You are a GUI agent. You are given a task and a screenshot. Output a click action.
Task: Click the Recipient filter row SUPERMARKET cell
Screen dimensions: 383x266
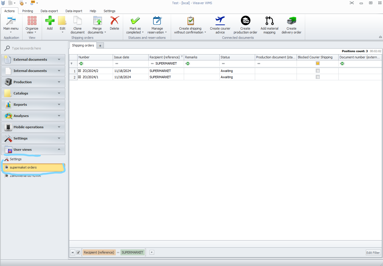pyautogui.click(x=166, y=63)
